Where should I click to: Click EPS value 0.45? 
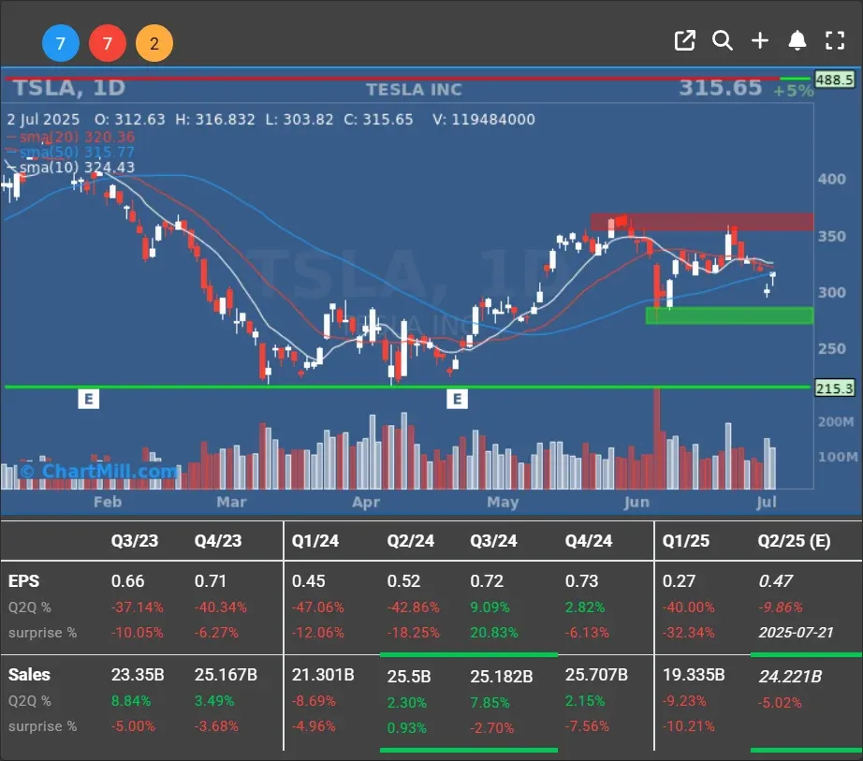pyautogui.click(x=308, y=581)
